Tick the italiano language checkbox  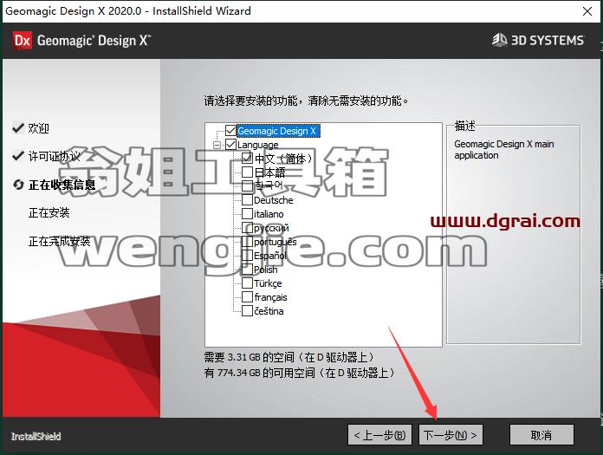pyautogui.click(x=247, y=213)
